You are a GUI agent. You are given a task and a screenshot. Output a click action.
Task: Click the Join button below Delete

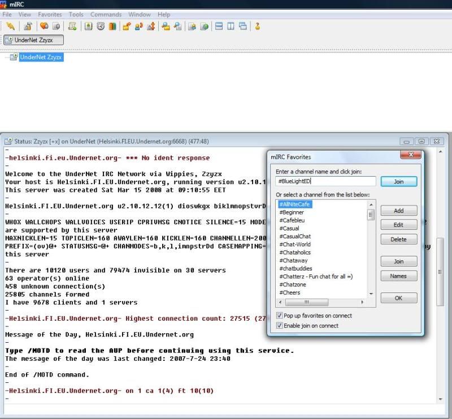399,261
